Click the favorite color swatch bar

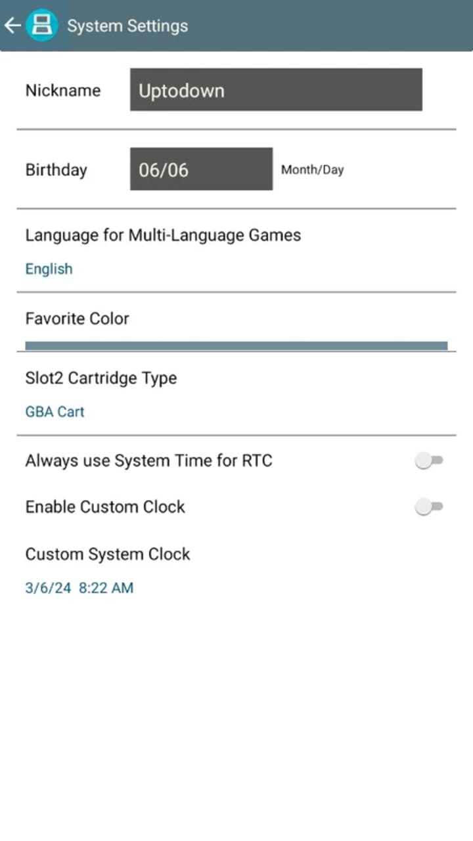click(x=236, y=346)
